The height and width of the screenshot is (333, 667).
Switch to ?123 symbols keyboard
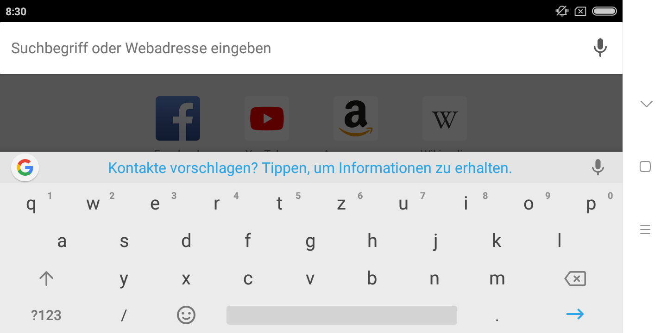tap(46, 315)
